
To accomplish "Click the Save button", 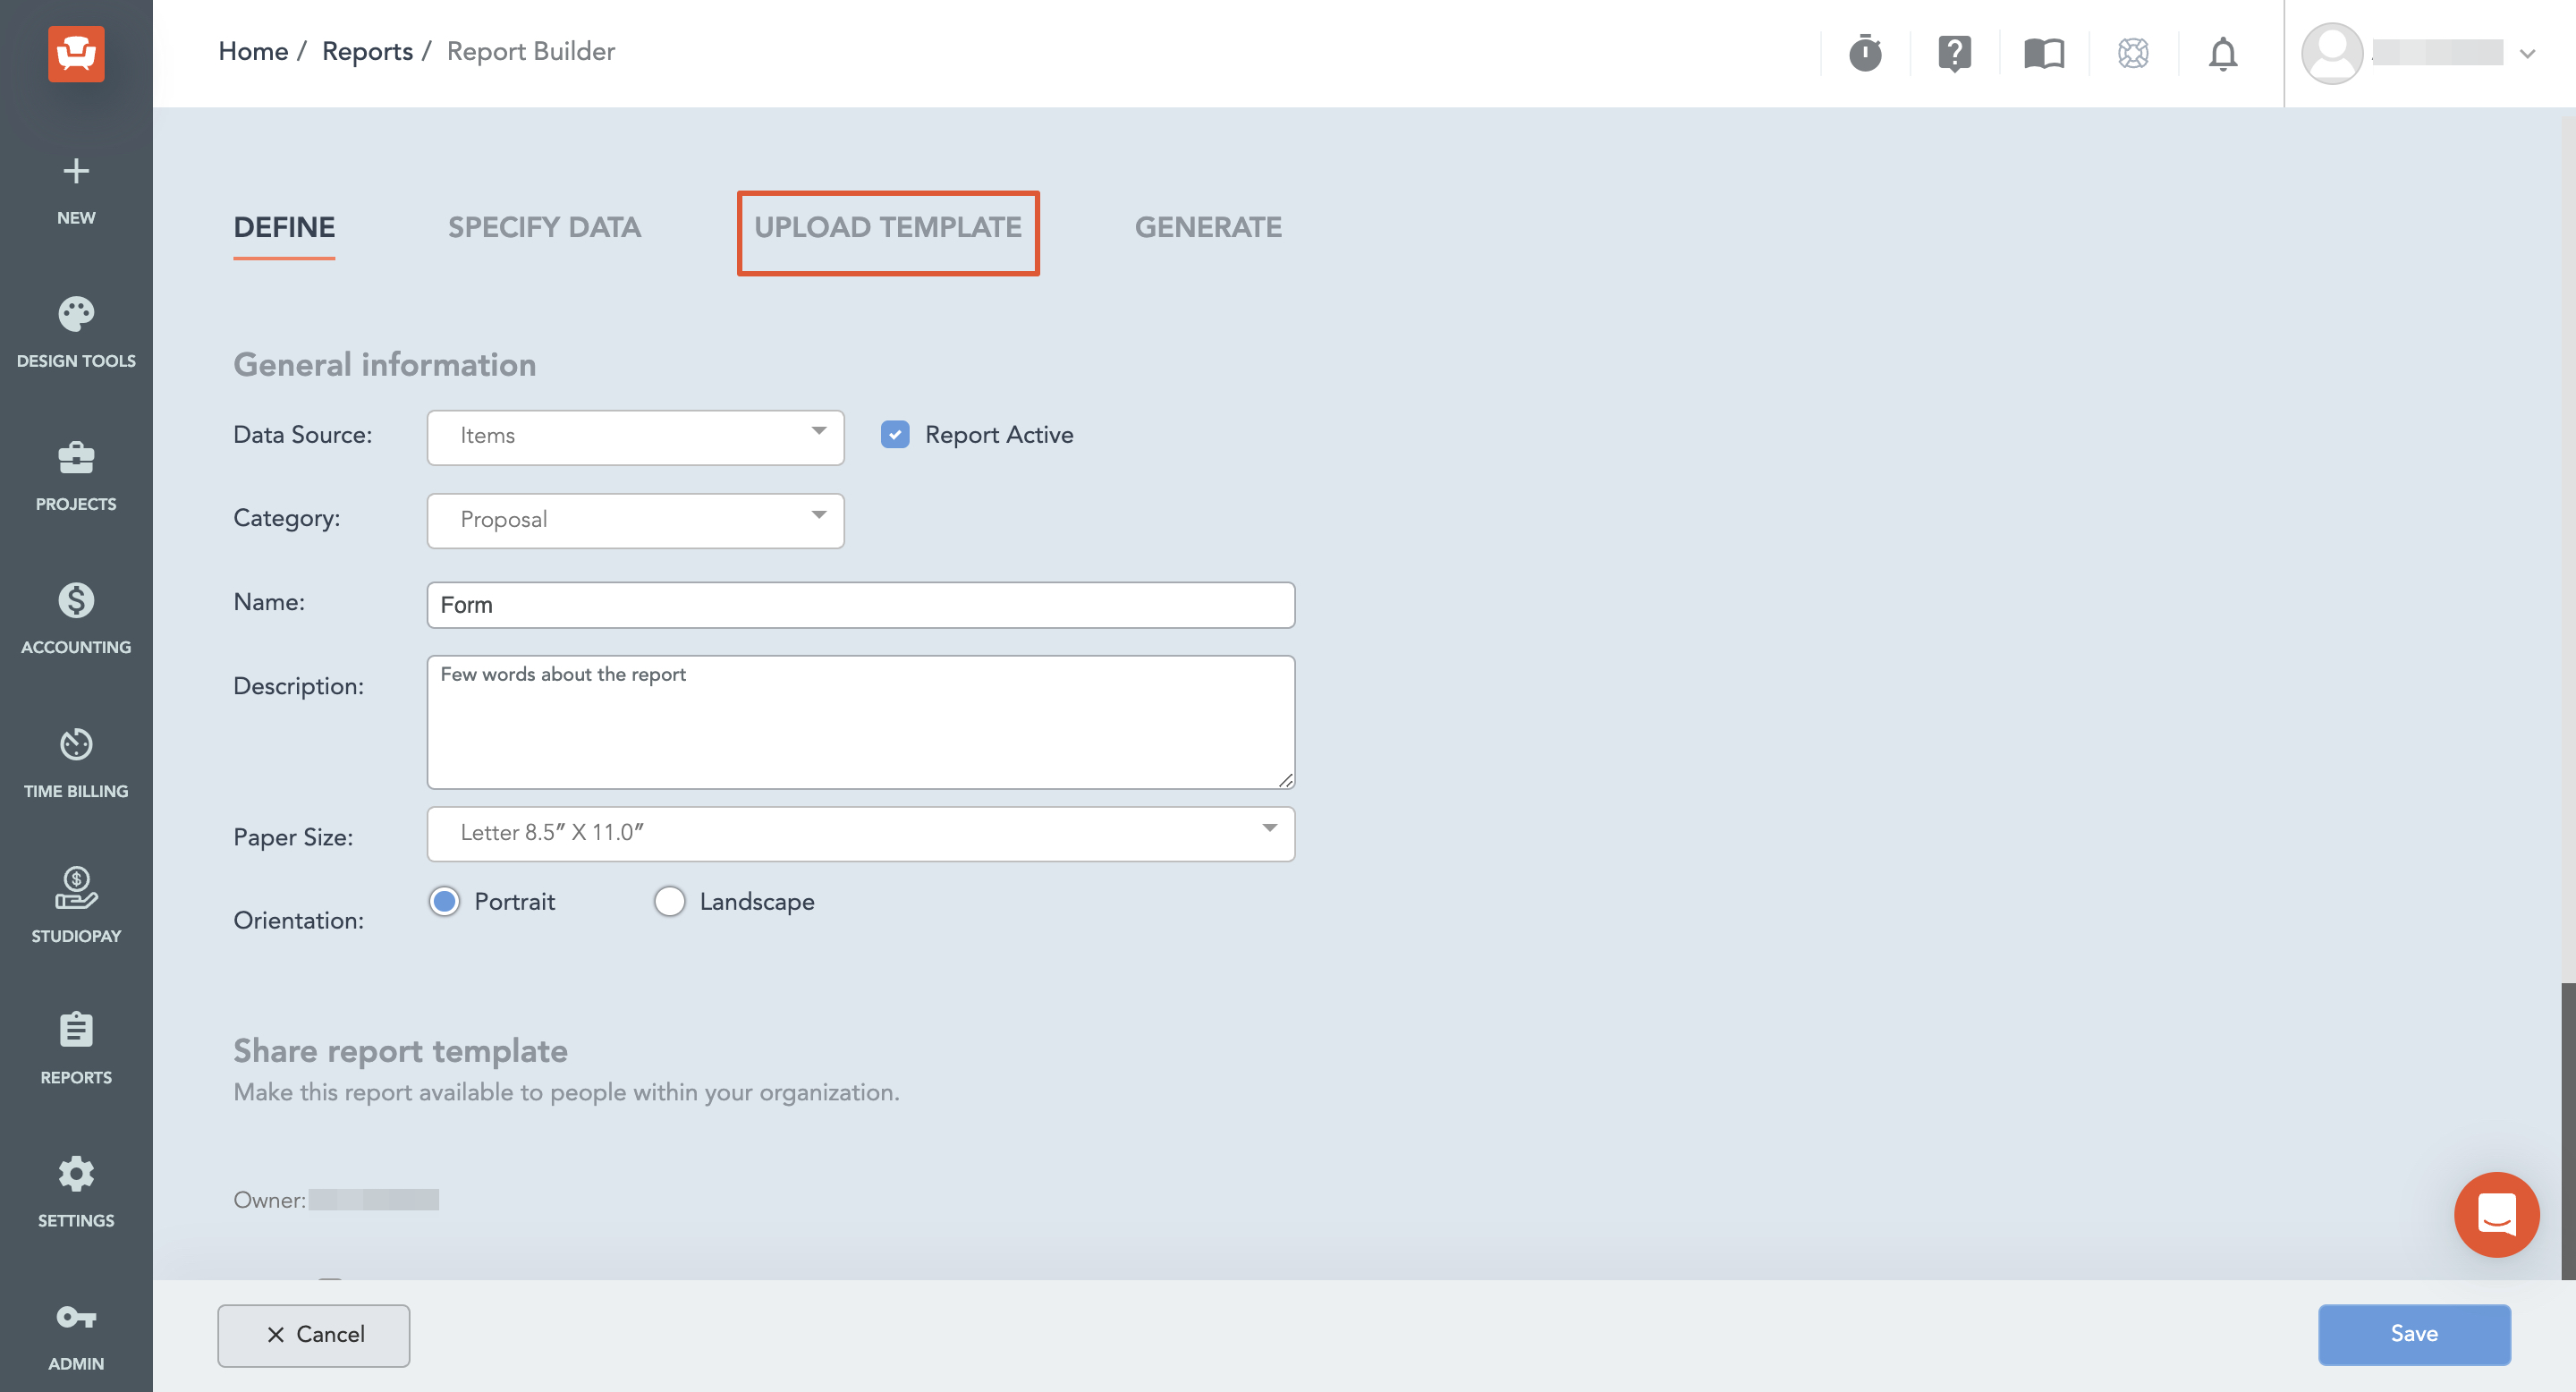I will [2413, 1334].
